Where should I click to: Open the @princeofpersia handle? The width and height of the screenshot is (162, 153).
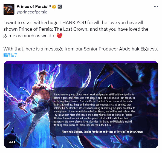click(32, 12)
